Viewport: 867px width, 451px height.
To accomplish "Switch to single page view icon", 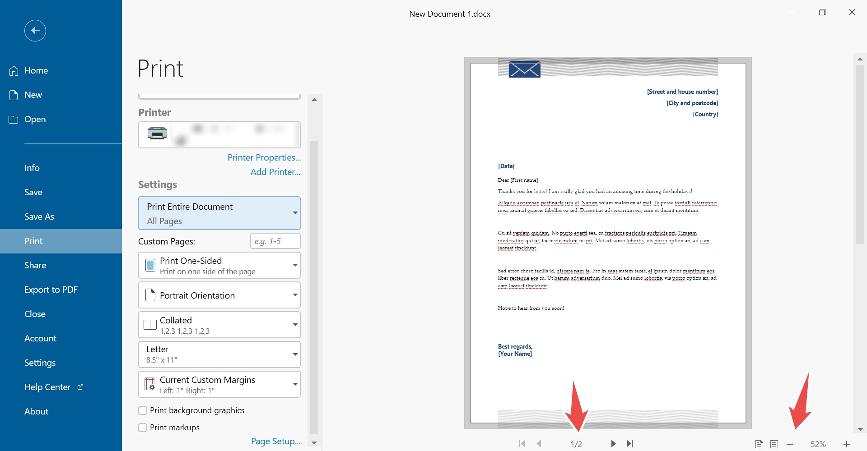I will click(760, 444).
